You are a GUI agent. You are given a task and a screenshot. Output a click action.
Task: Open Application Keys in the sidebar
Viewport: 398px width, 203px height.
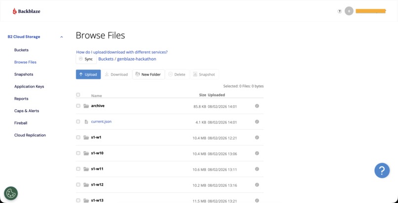click(x=29, y=86)
